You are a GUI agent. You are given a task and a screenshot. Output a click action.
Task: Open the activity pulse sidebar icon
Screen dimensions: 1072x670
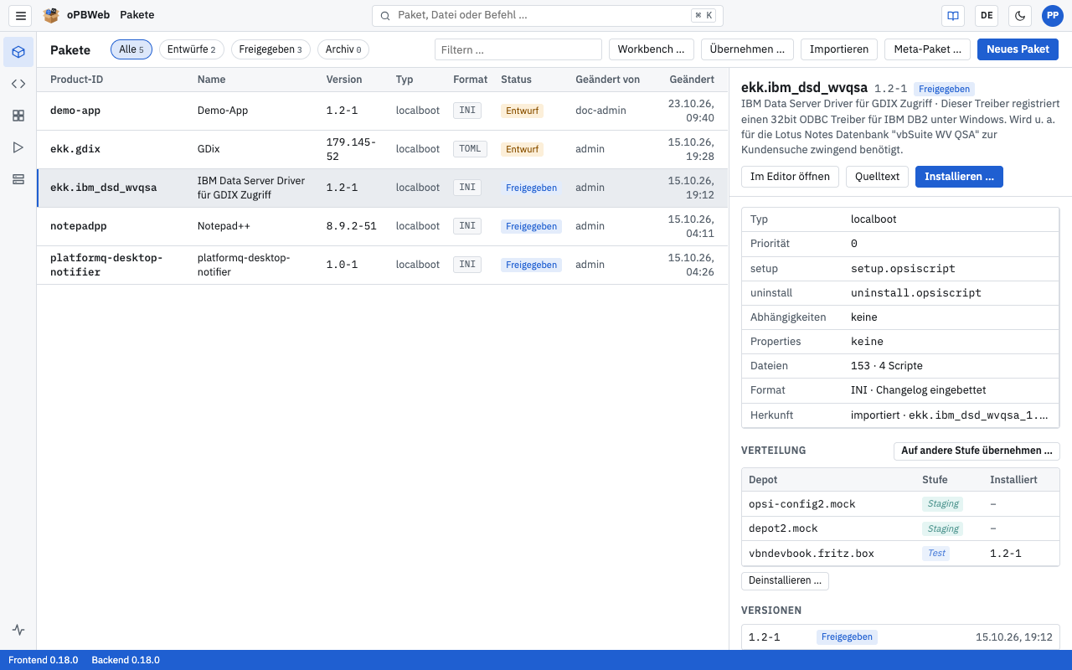click(18, 630)
